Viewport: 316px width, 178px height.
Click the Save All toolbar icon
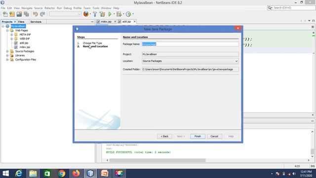point(26,14)
